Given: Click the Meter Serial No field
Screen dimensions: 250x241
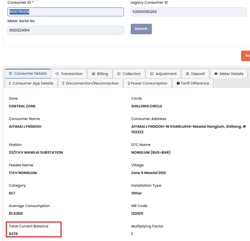Looking at the screenshot, I should click(x=65, y=30).
